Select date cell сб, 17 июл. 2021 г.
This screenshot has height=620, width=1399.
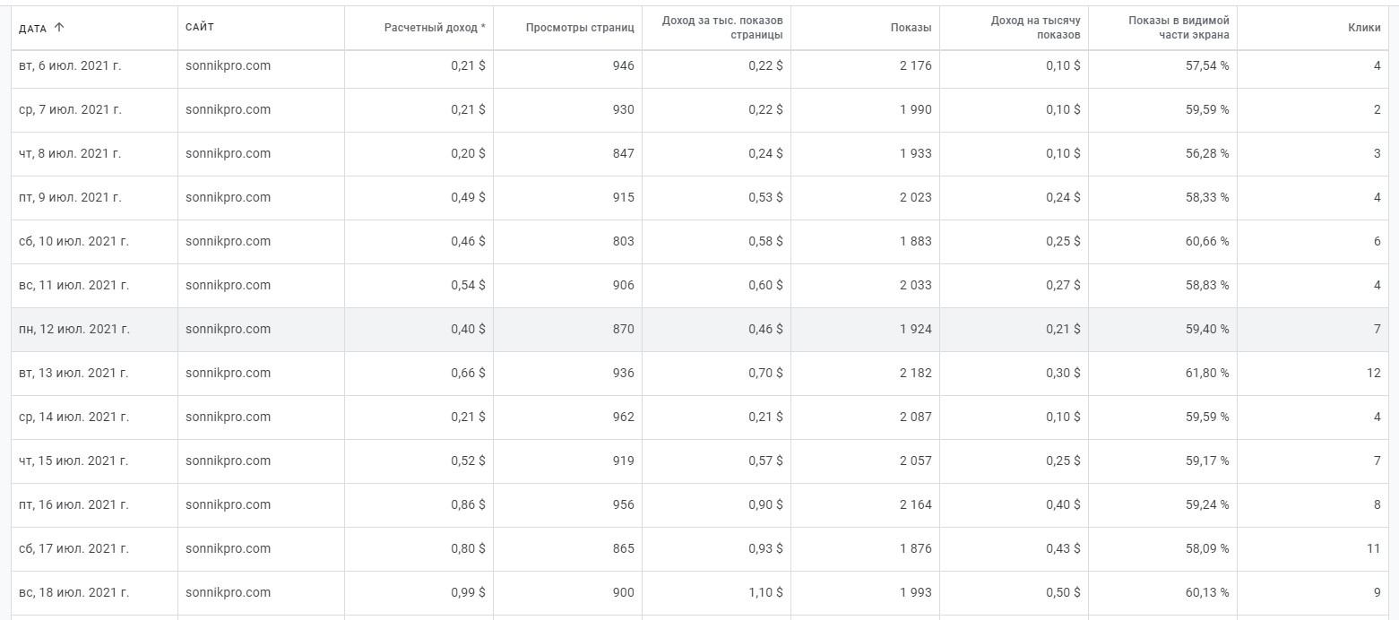pos(74,549)
